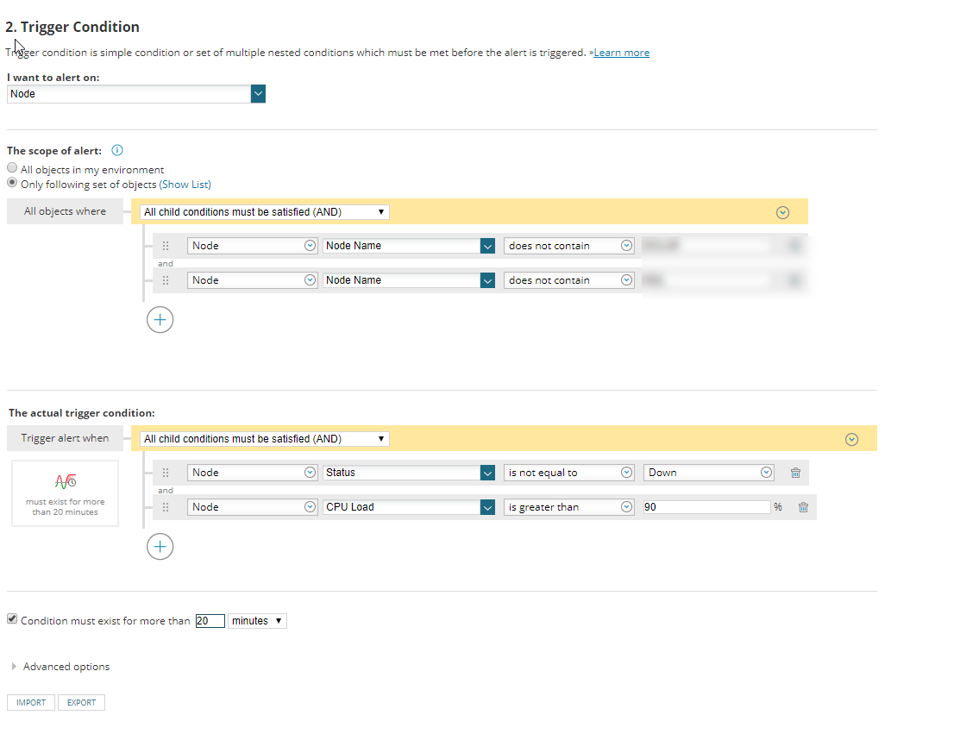Expand the trigger condition block options chevron
The height and width of the screenshot is (734, 960).
(851, 440)
